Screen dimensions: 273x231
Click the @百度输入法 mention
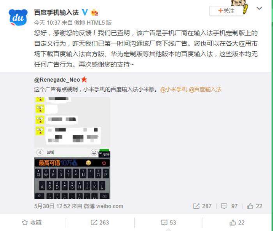[x=205, y=89]
